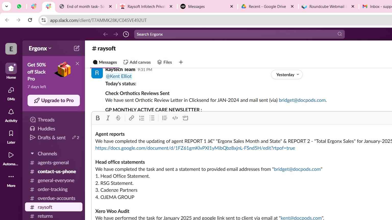
Task: Close the Google Drive browser tab
Action: pyautogui.click(x=292, y=7)
